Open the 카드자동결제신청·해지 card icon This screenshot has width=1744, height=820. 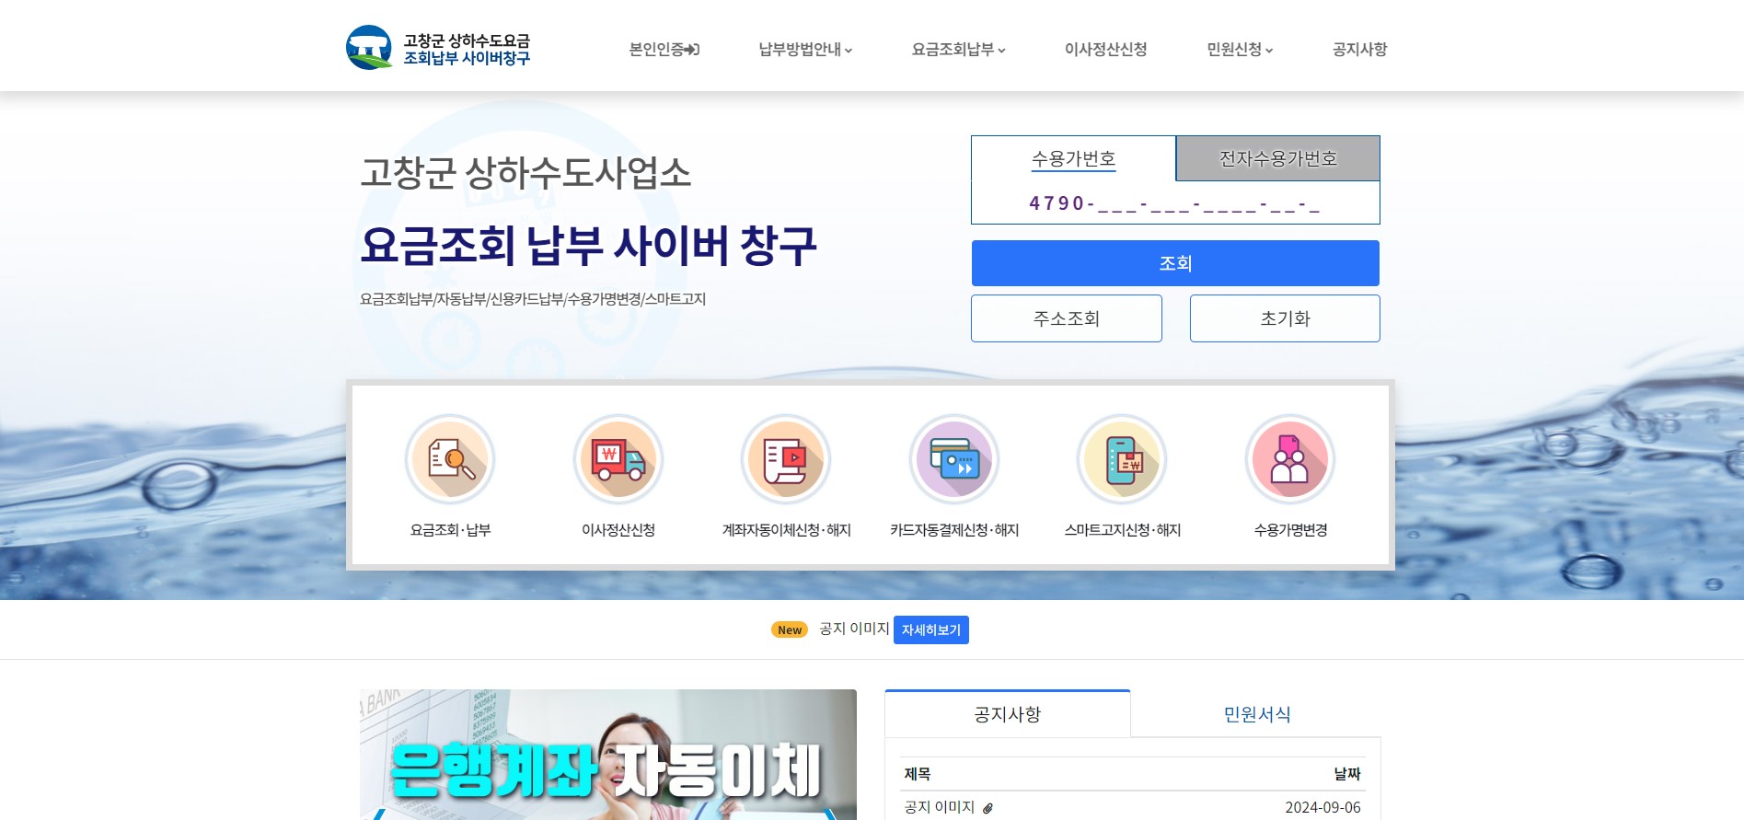(954, 458)
